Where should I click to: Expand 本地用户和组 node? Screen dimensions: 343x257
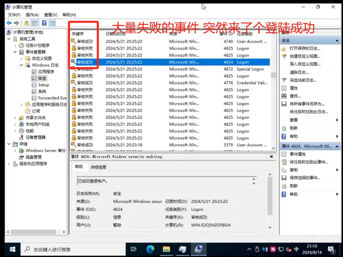click(x=15, y=124)
